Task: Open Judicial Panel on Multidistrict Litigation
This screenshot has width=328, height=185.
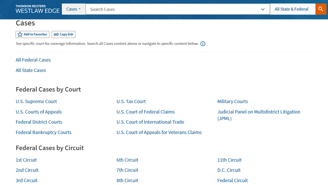Action: point(259,112)
